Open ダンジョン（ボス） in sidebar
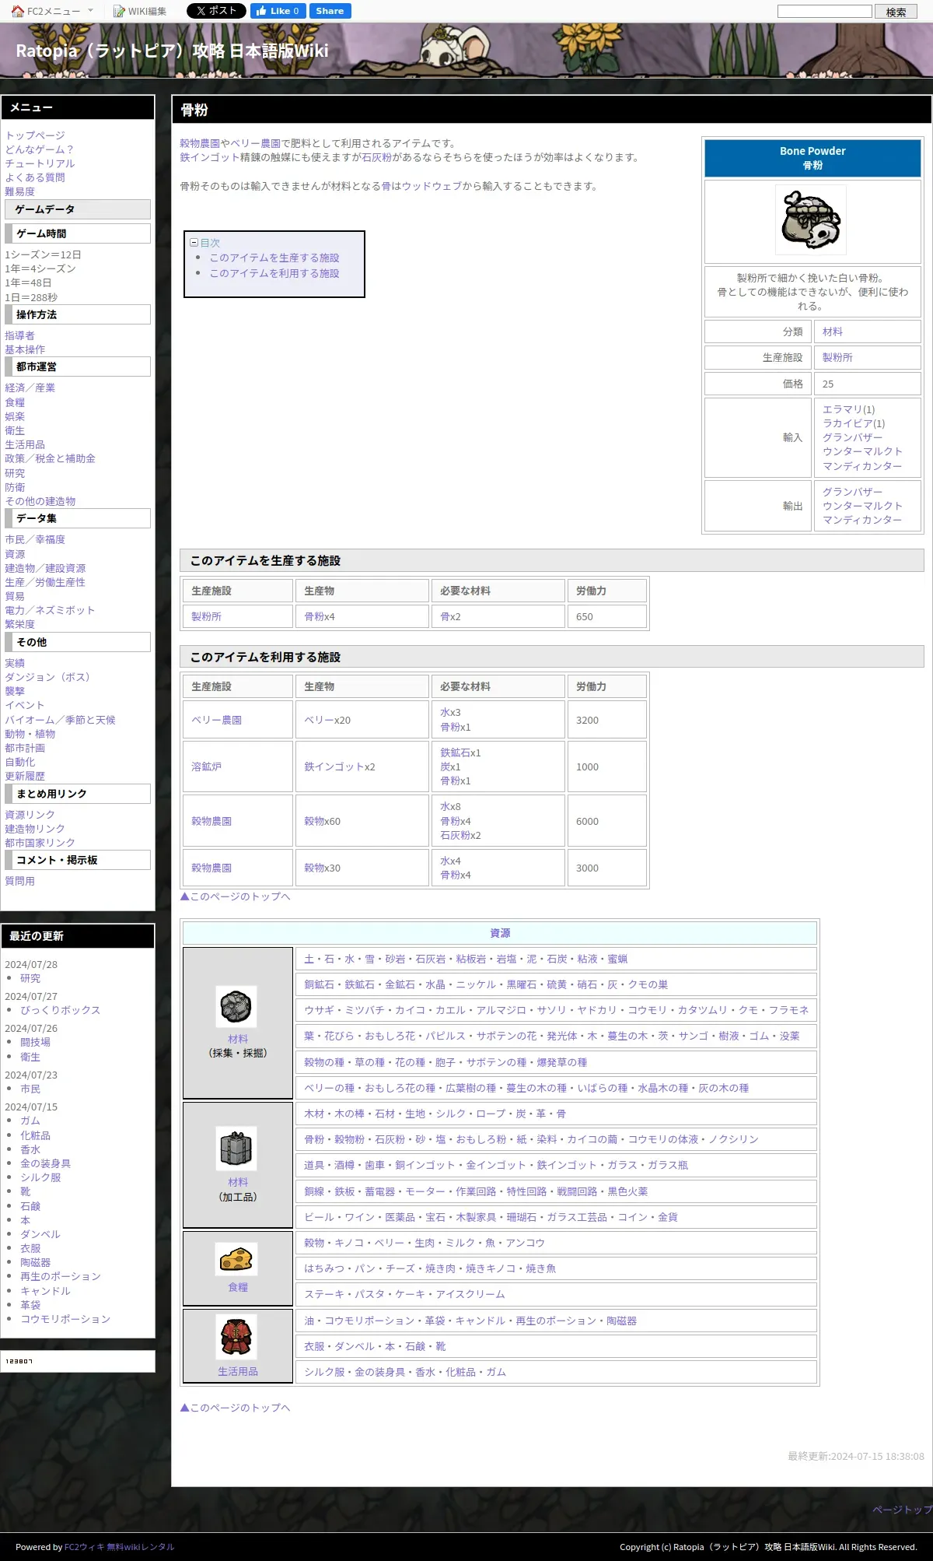This screenshot has height=1561, width=933. (47, 677)
